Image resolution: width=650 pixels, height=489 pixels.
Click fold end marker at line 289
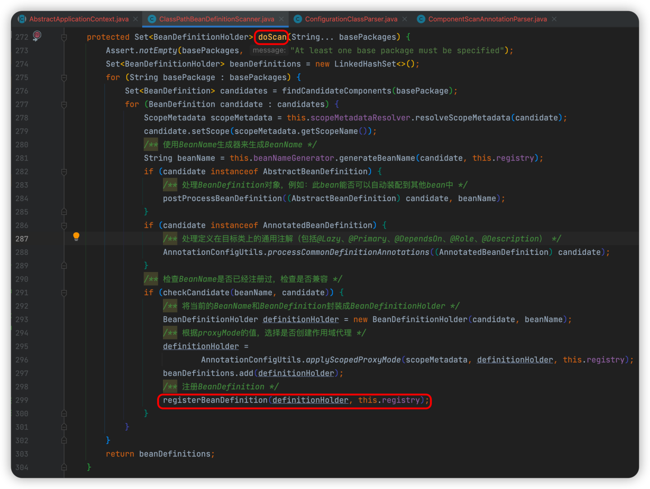click(64, 266)
